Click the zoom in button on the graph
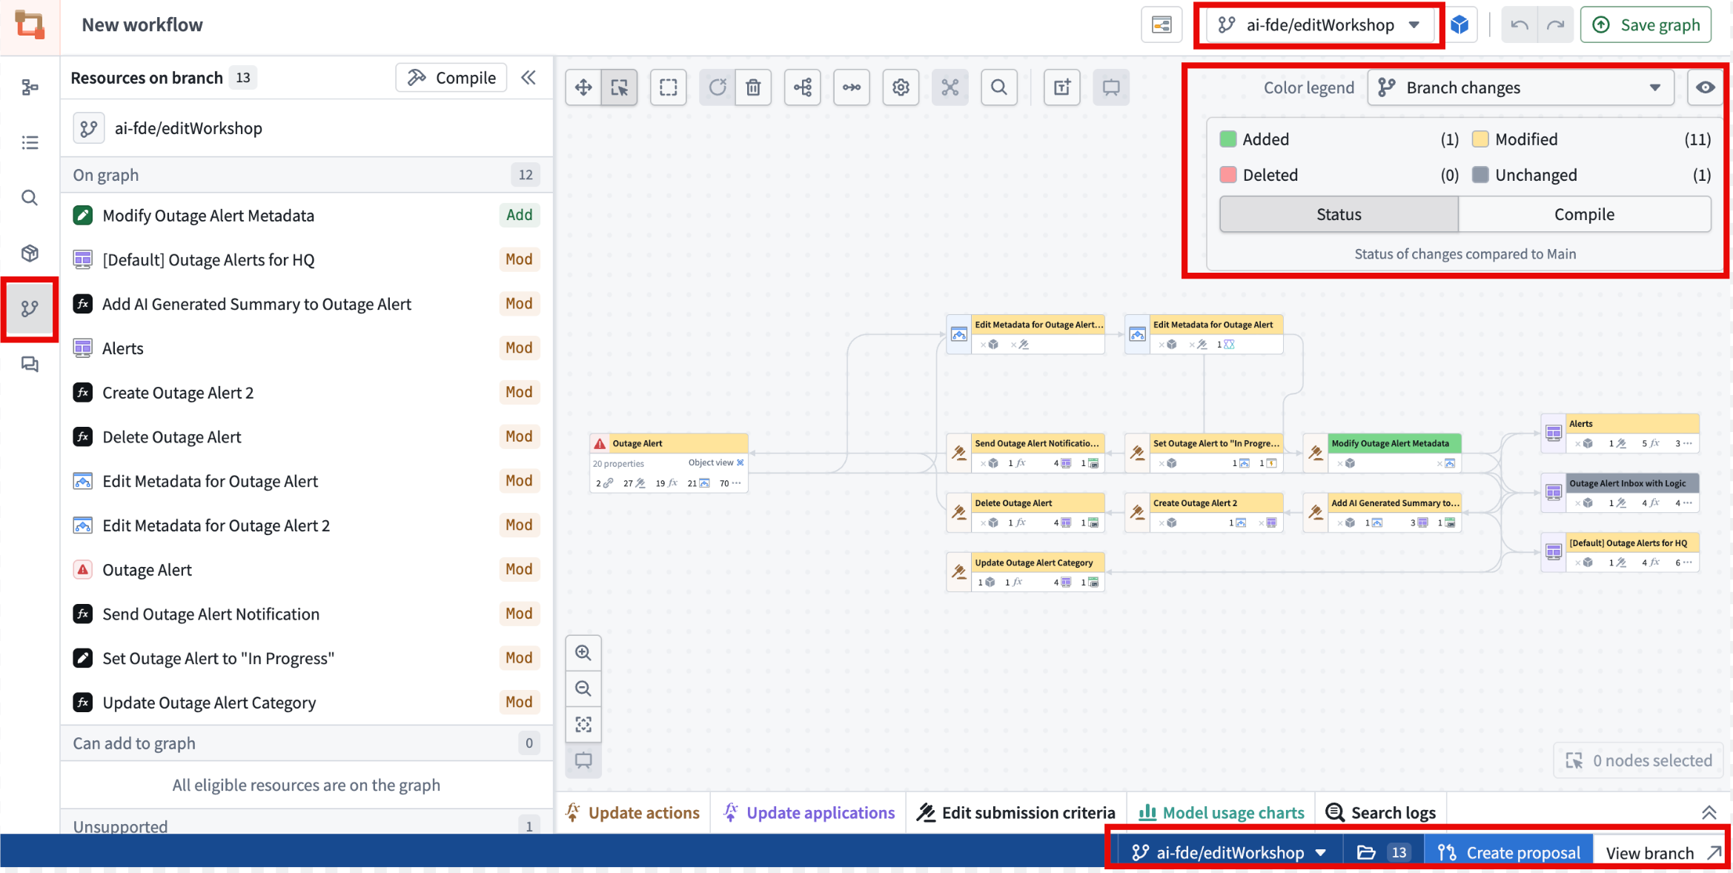 point(583,653)
